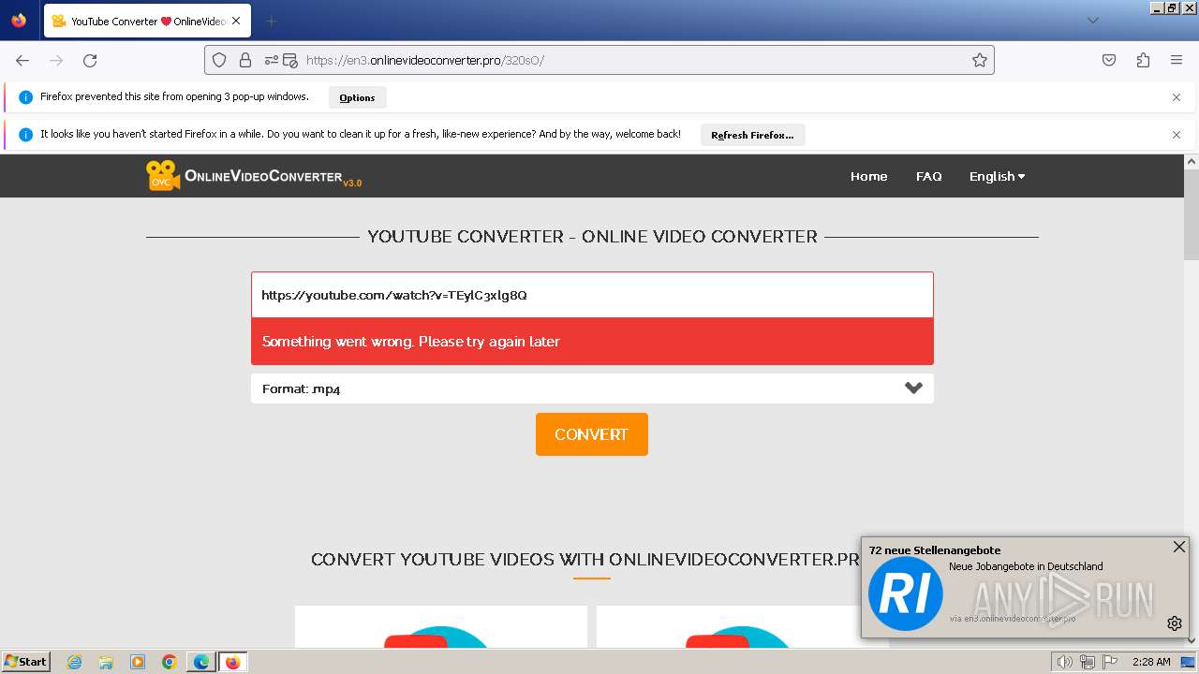Reload the current page
1199x674 pixels.
coord(90,60)
